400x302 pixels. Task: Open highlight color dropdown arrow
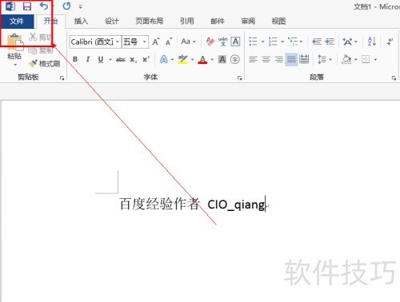193,59
